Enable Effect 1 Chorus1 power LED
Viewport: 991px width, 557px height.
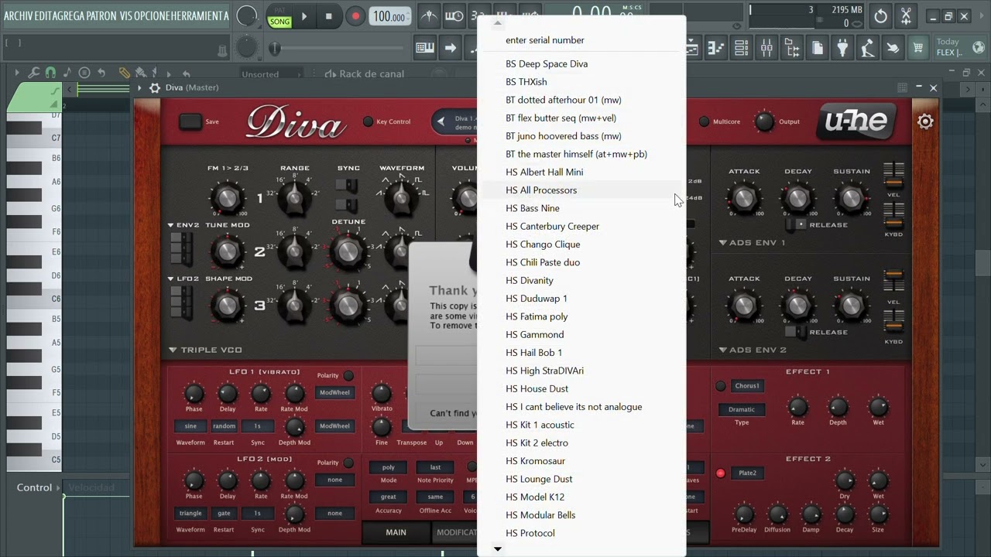click(720, 386)
